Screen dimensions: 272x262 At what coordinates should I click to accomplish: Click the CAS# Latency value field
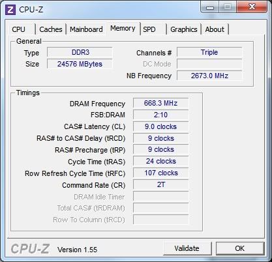point(160,126)
